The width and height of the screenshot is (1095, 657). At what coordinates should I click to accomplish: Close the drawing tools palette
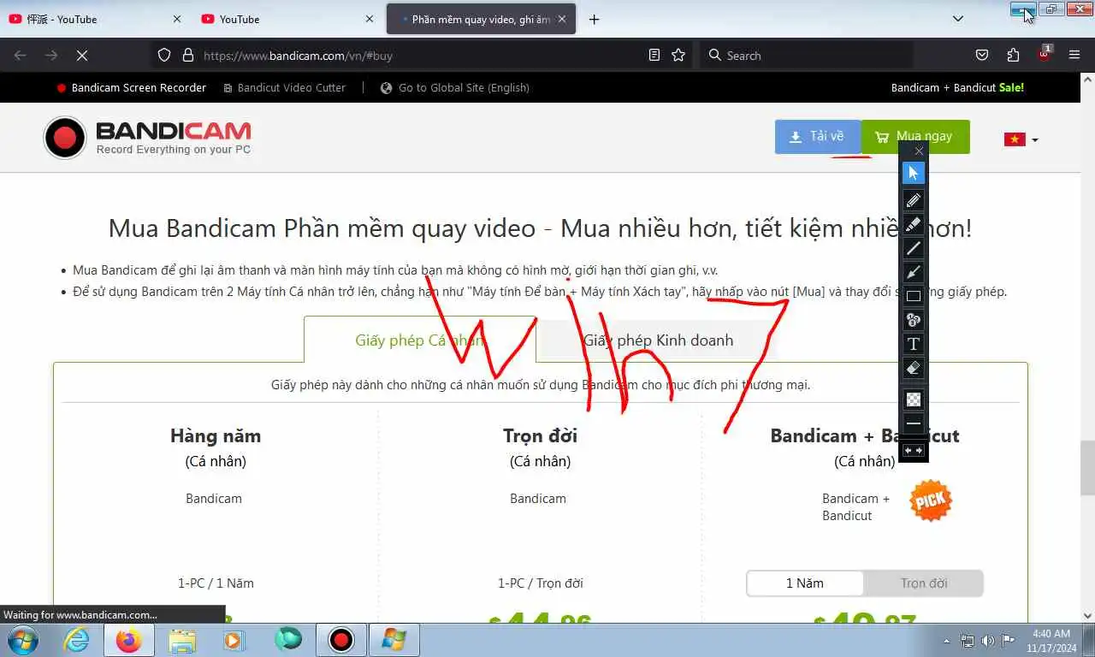point(919,151)
